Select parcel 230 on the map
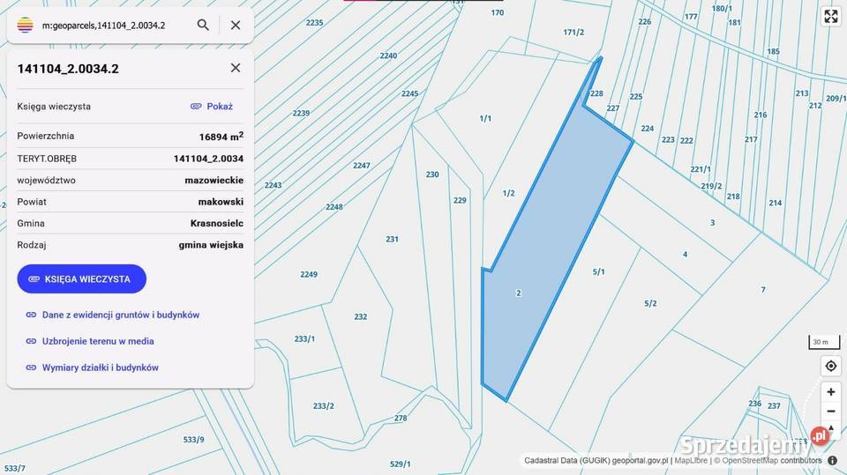Screen dimensions: 847x475 (432, 174)
